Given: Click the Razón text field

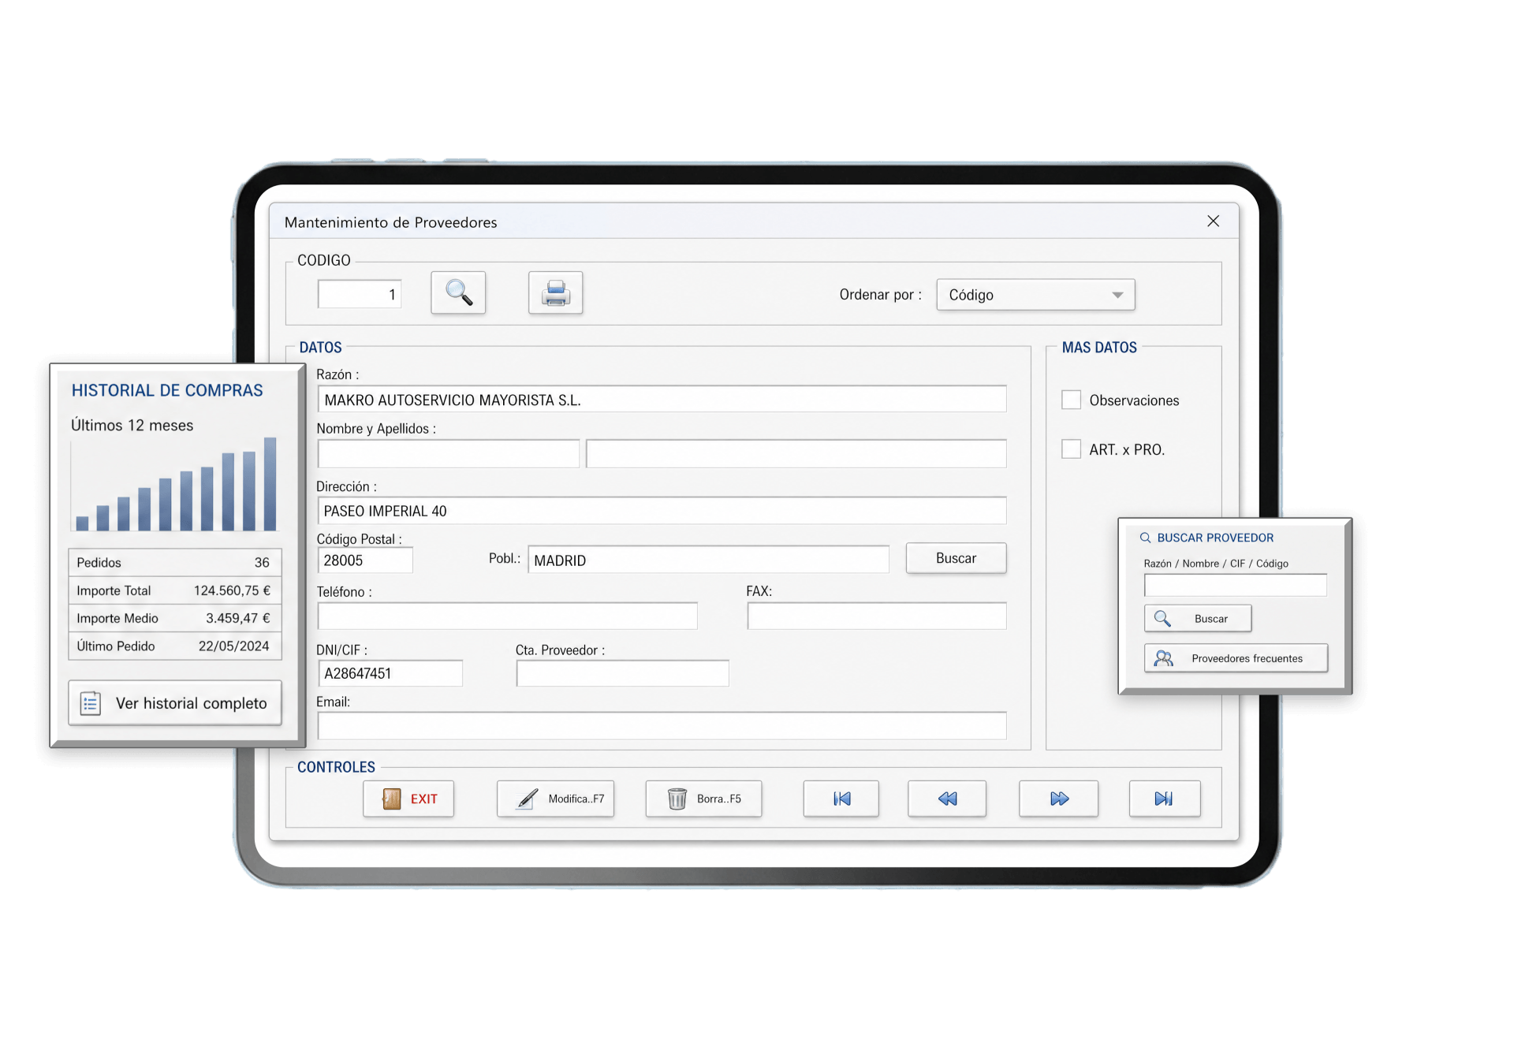Looking at the screenshot, I should tap(662, 400).
